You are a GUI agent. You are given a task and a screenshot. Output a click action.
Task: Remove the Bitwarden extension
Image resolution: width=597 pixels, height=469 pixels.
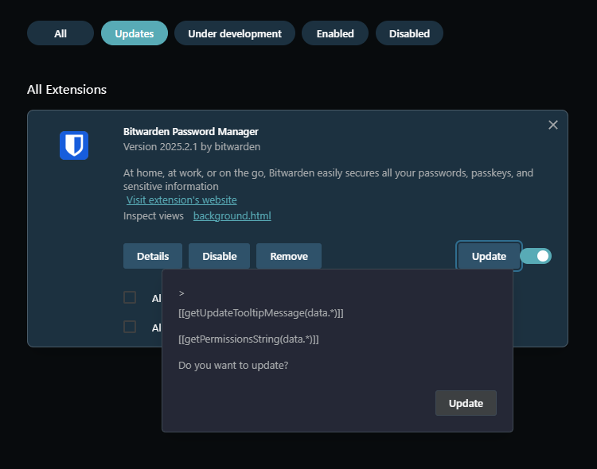(x=289, y=256)
